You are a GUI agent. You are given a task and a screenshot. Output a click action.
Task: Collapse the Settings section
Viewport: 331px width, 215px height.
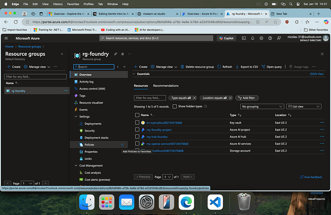(76, 116)
